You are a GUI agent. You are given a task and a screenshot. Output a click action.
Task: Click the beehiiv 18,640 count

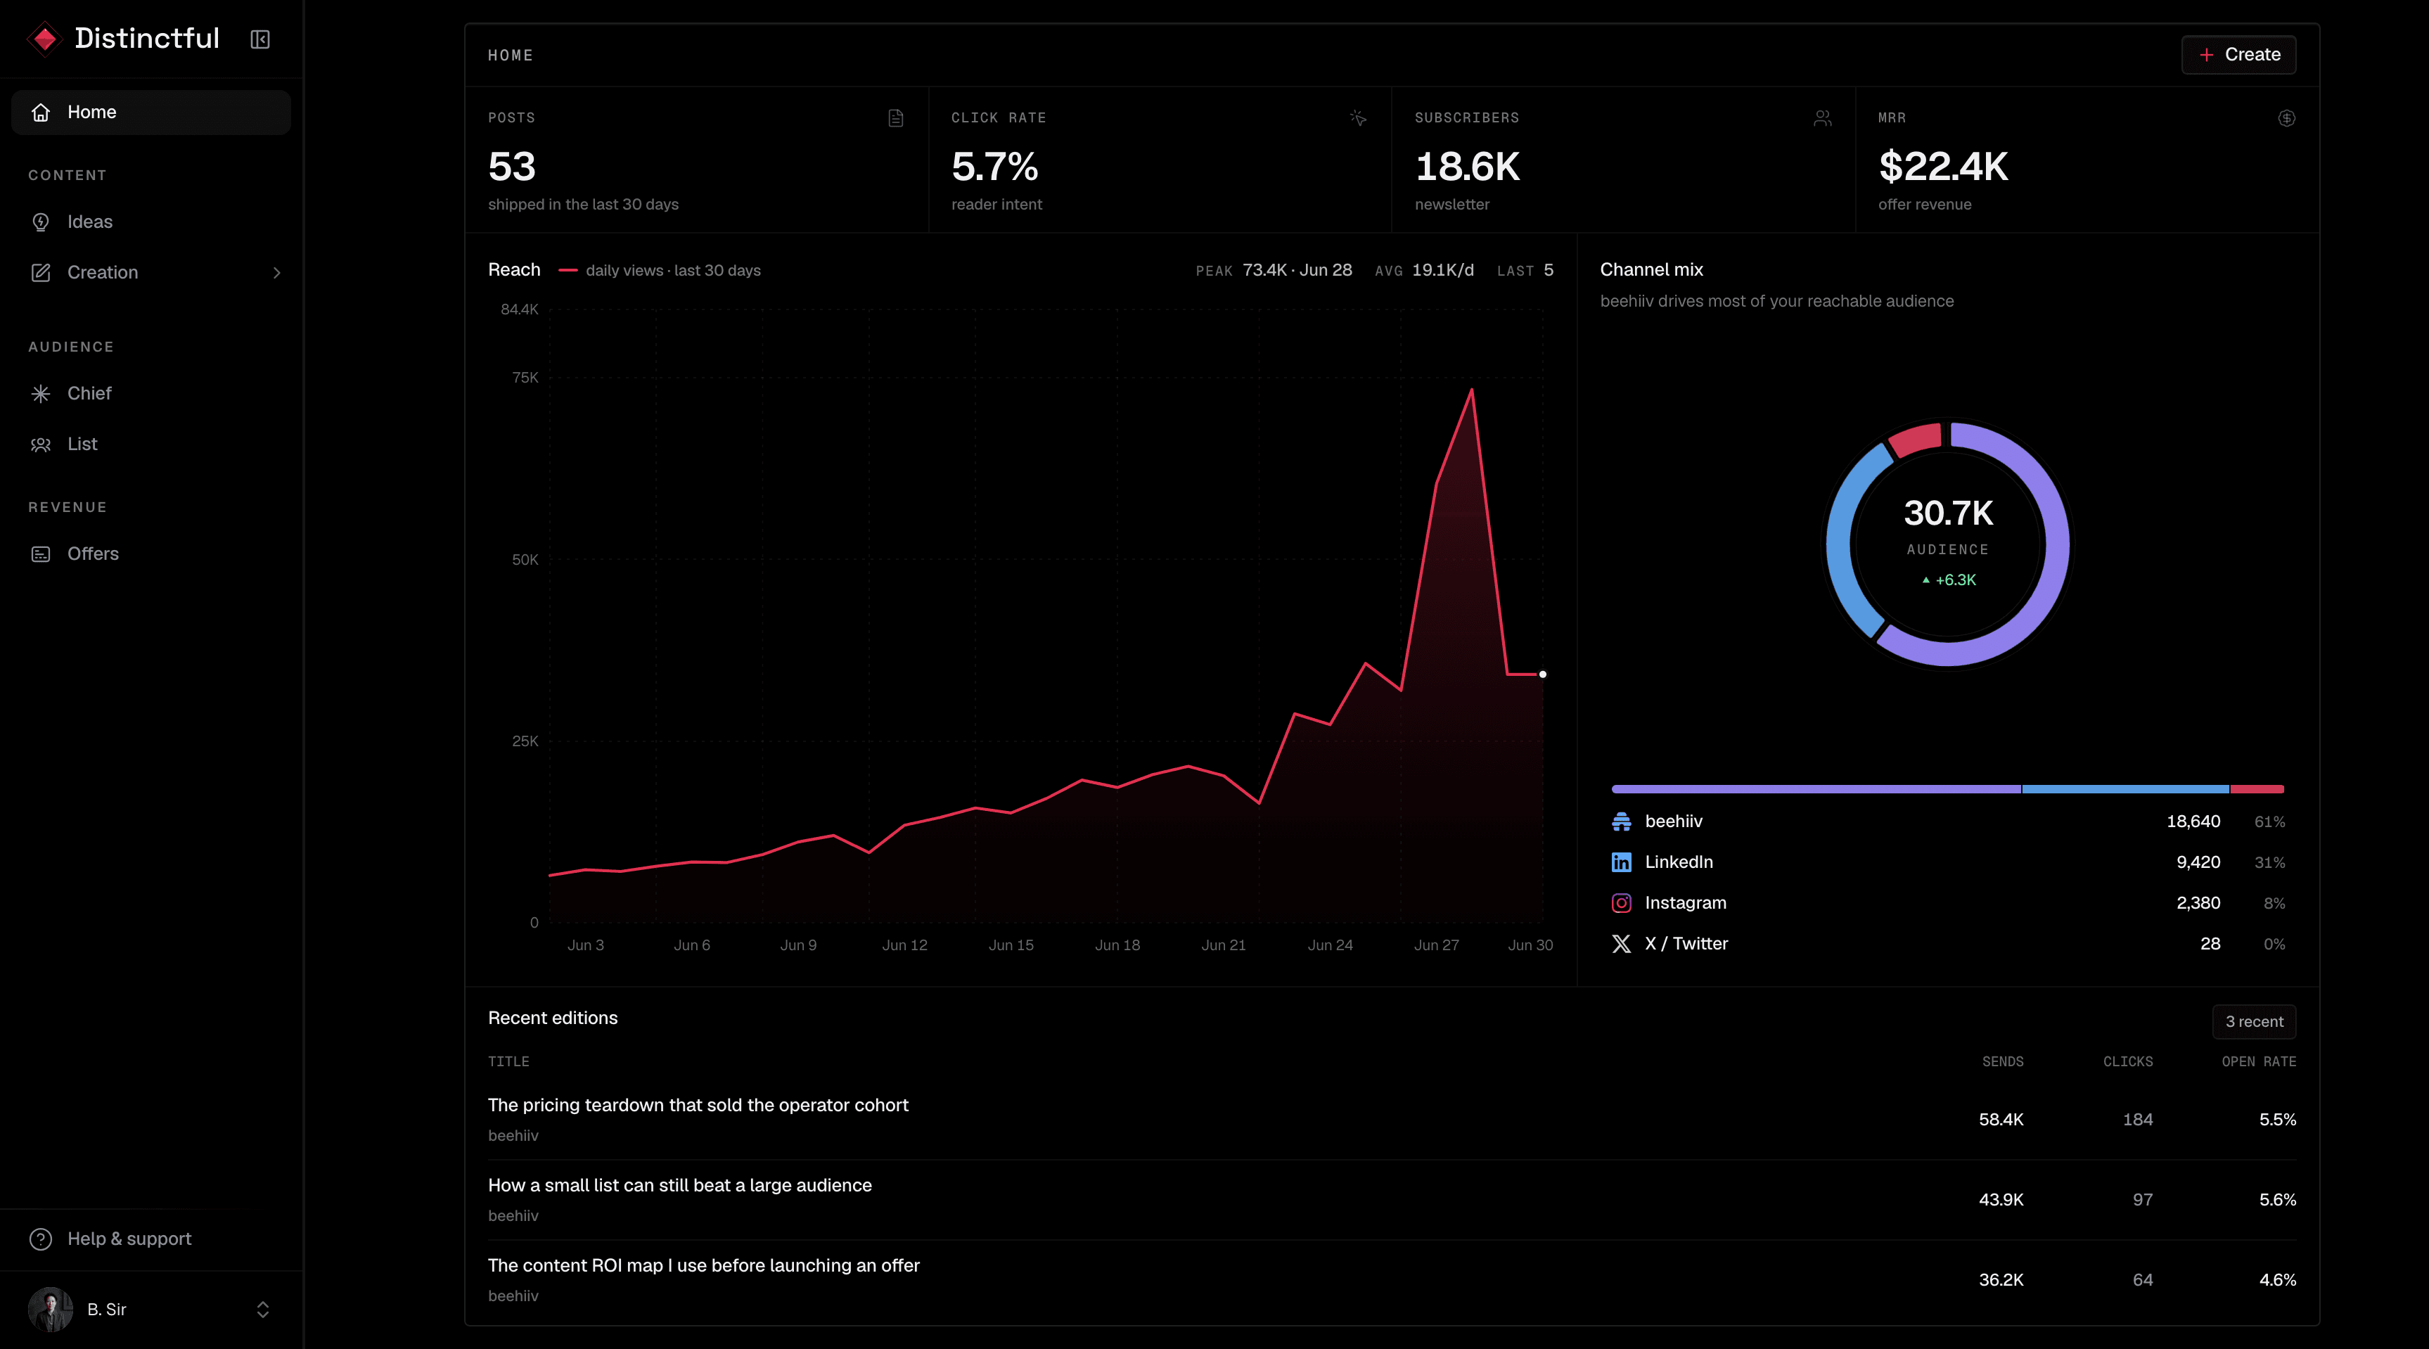(2193, 821)
